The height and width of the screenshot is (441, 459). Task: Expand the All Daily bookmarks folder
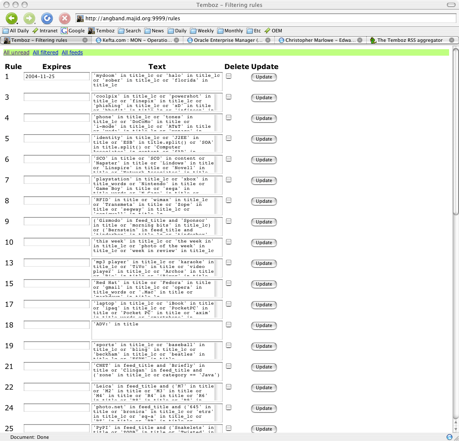point(16,31)
